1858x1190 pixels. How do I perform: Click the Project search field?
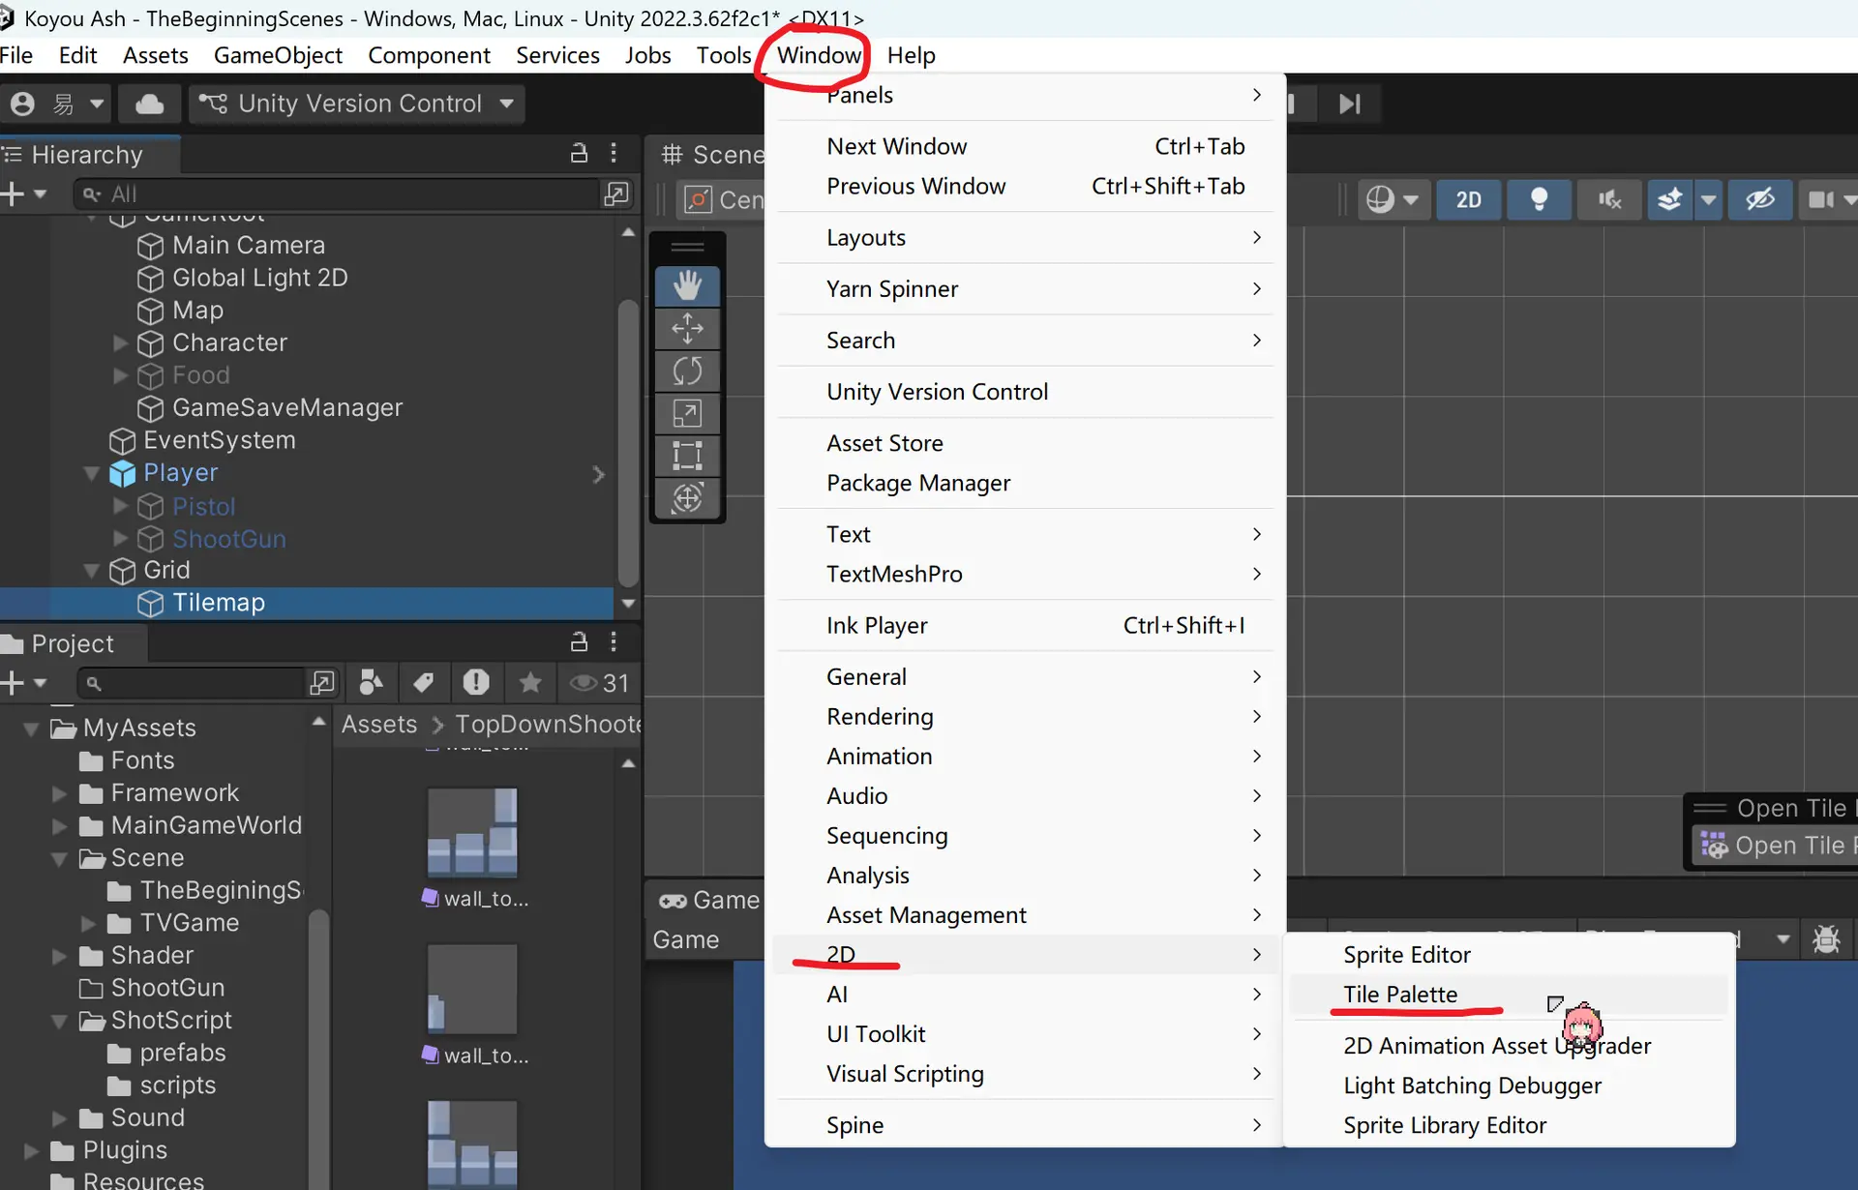tap(191, 683)
